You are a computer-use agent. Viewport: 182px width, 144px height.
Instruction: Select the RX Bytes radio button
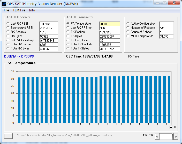click(x=8, y=36)
